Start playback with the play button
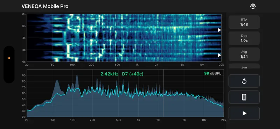 244,113
